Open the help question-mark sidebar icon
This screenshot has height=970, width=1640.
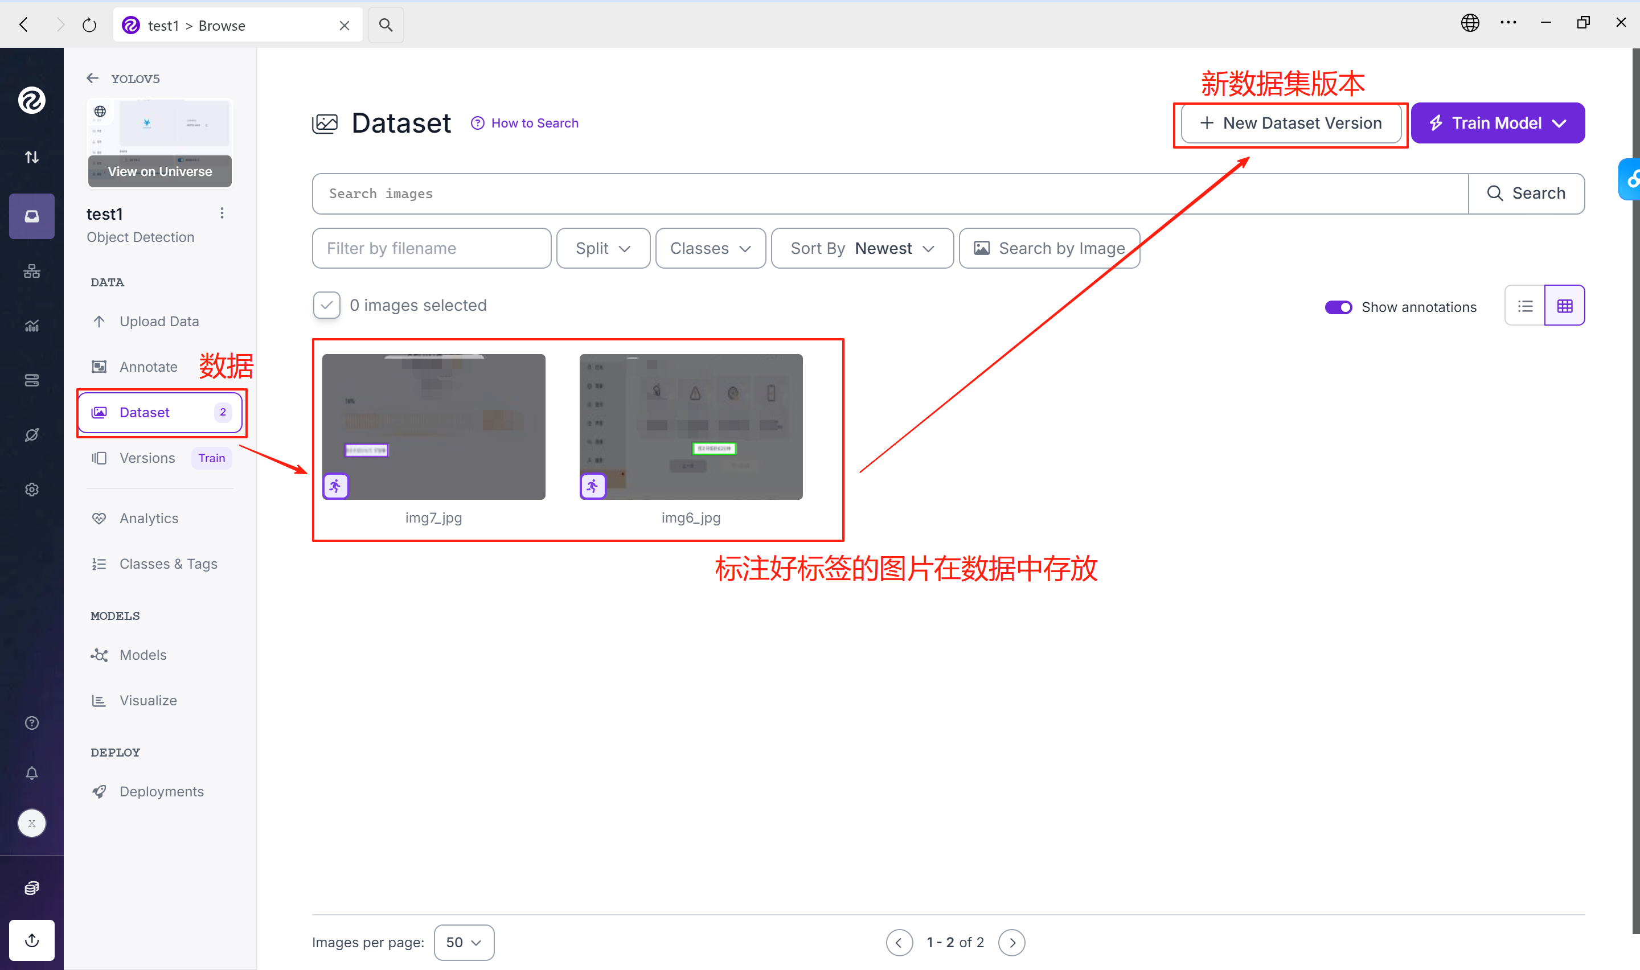[x=31, y=722]
